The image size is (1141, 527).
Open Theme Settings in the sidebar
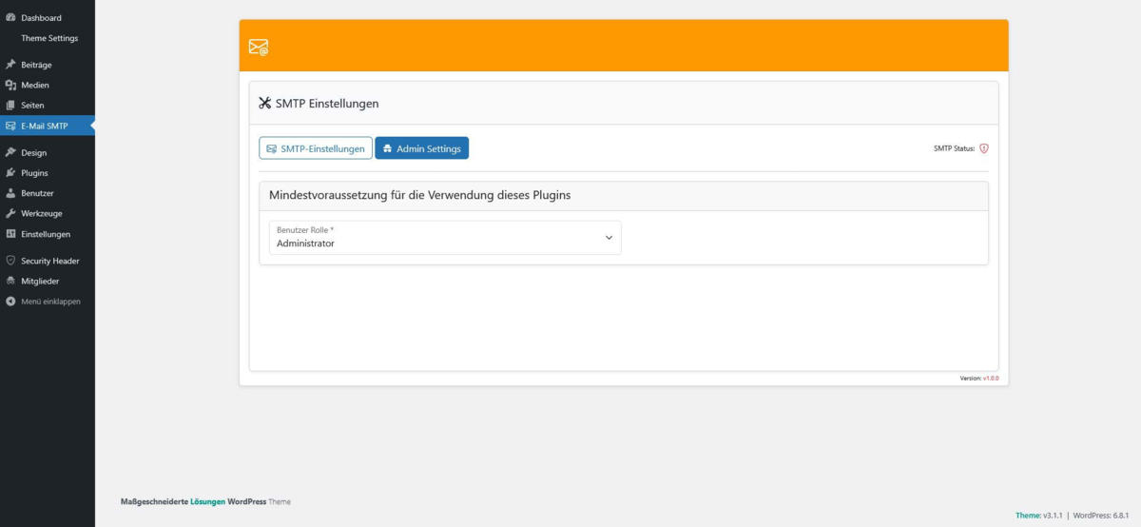[x=48, y=38]
